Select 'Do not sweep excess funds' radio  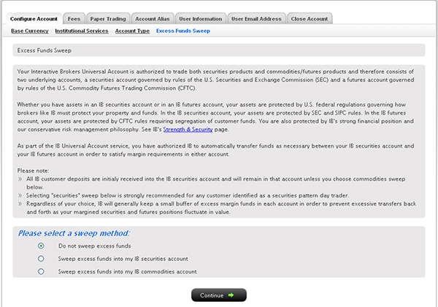[x=41, y=246]
